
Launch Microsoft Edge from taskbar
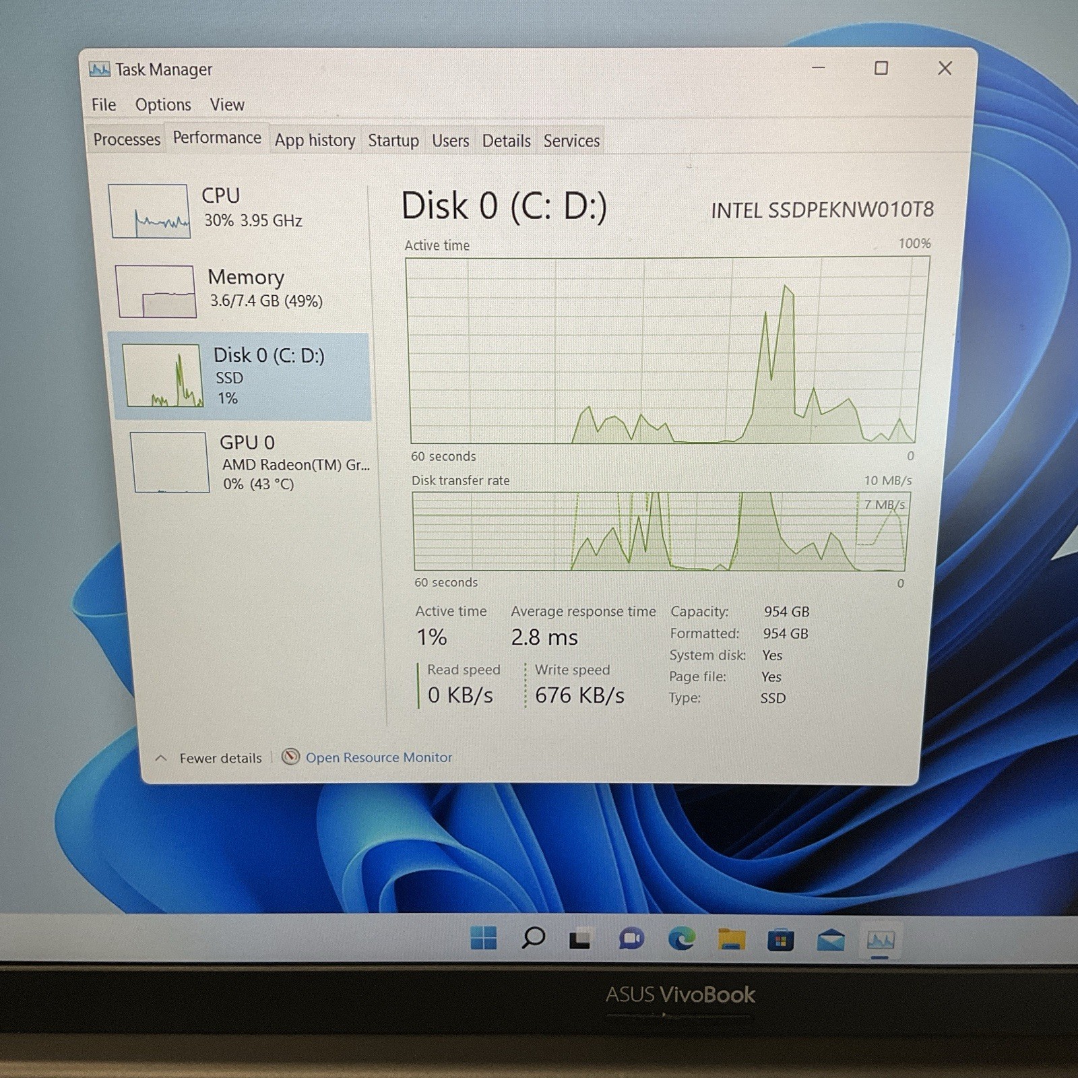pyautogui.click(x=681, y=939)
